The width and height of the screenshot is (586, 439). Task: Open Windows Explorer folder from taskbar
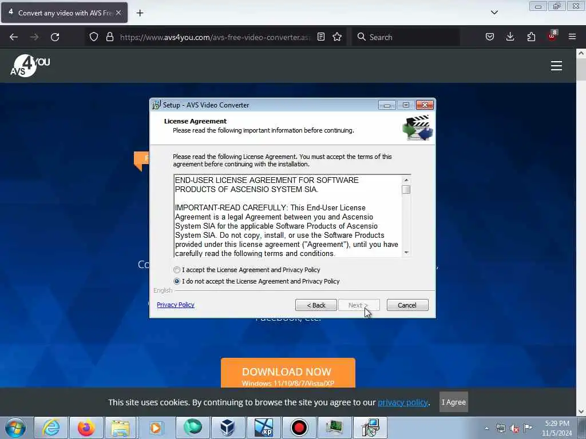(120, 428)
